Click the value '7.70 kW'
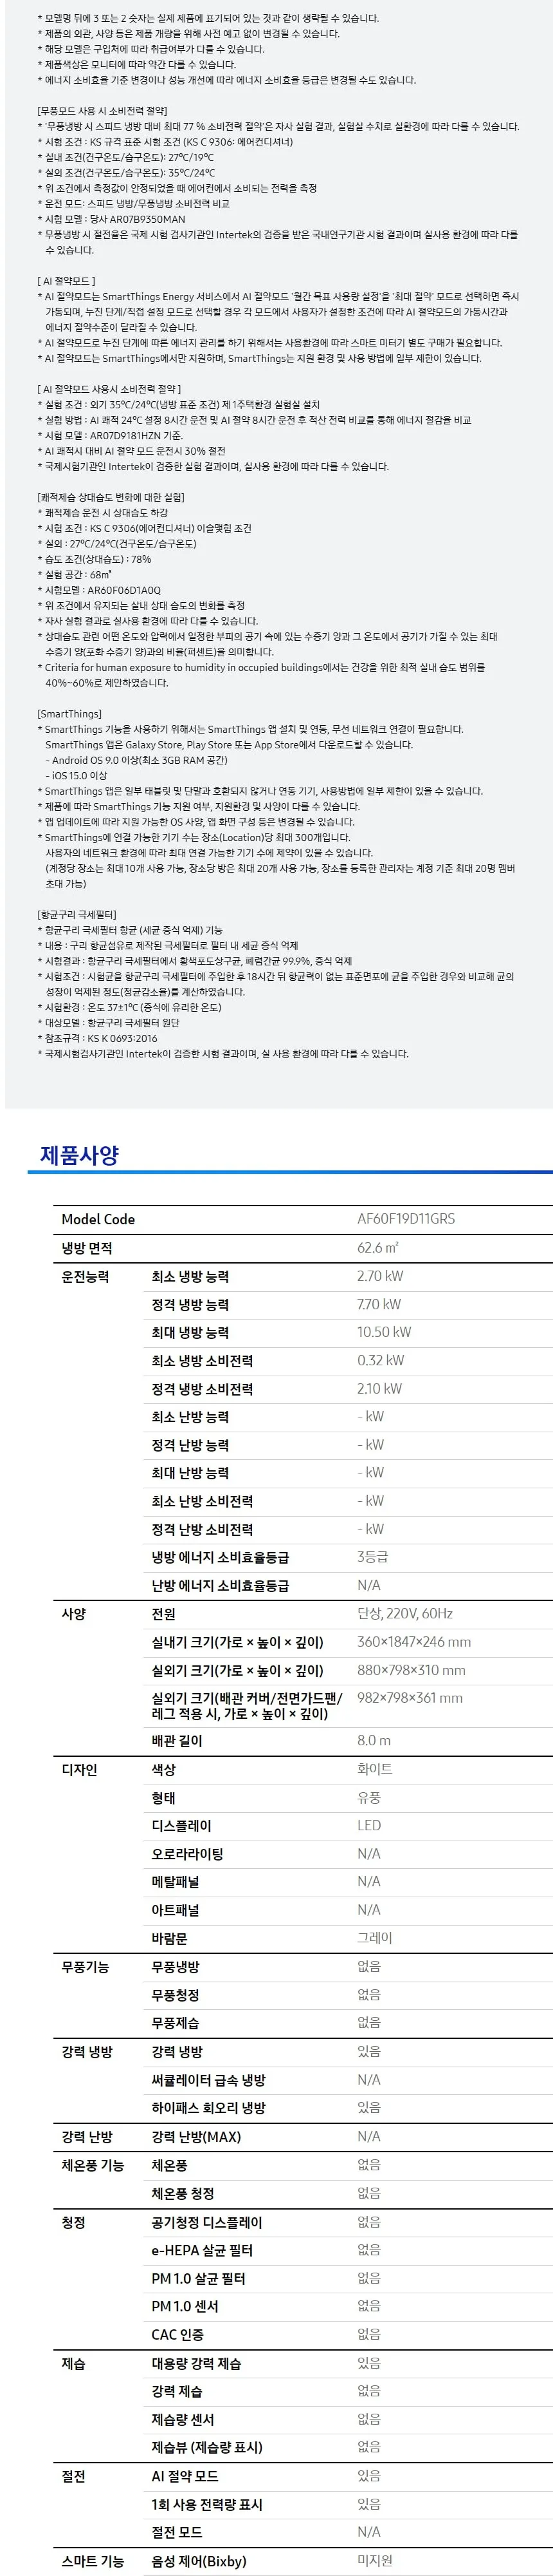Viewport: 553px width, 2576px height. [379, 1304]
